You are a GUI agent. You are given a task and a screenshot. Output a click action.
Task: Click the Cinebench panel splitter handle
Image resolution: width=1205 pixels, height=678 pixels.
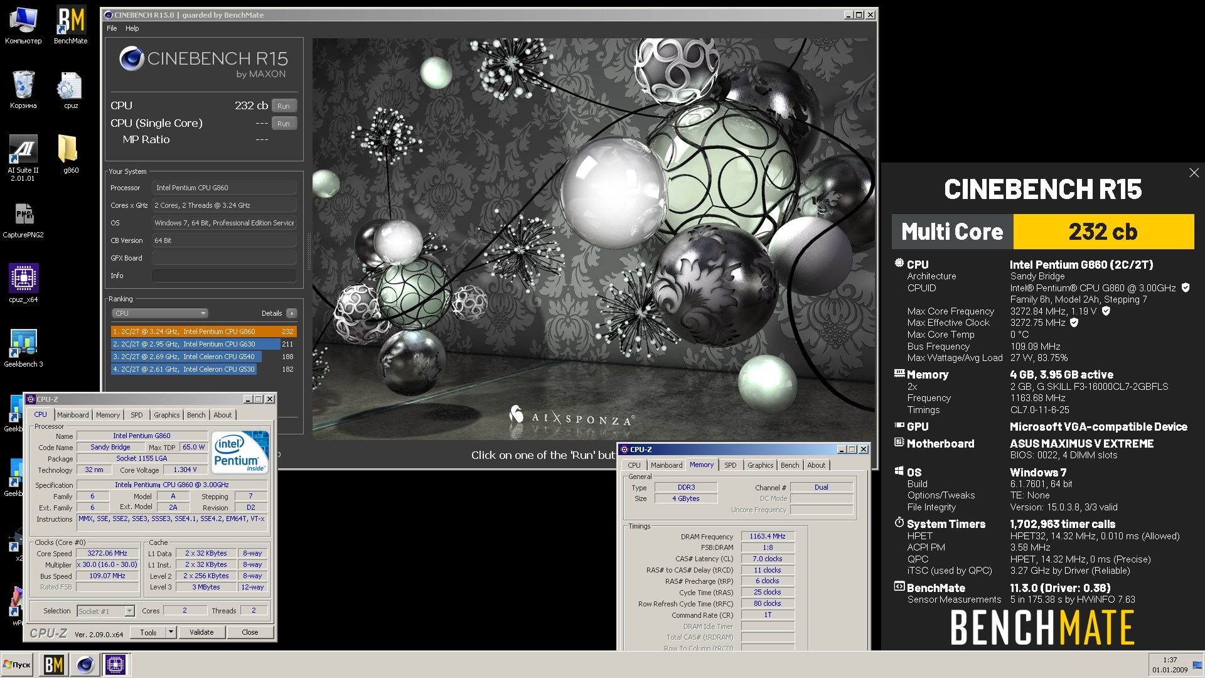coord(308,251)
